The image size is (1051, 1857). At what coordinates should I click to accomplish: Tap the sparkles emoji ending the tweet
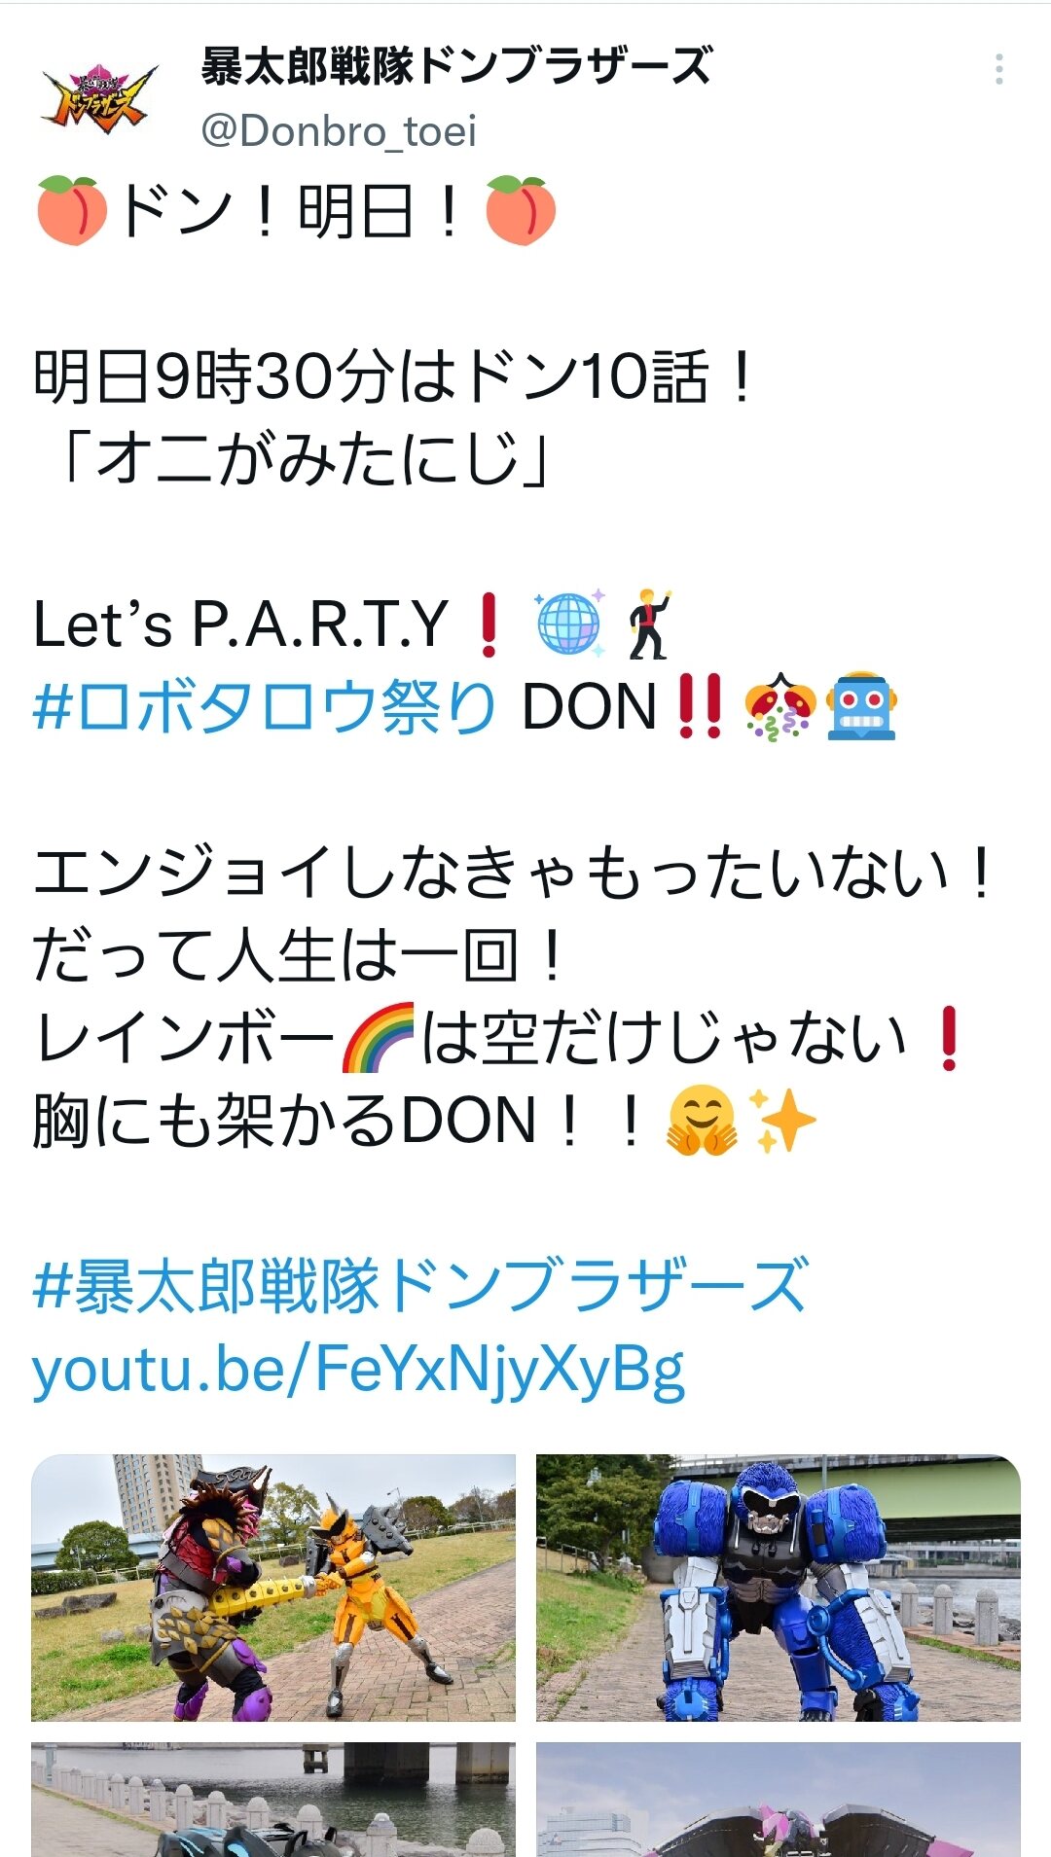pos(781,1121)
